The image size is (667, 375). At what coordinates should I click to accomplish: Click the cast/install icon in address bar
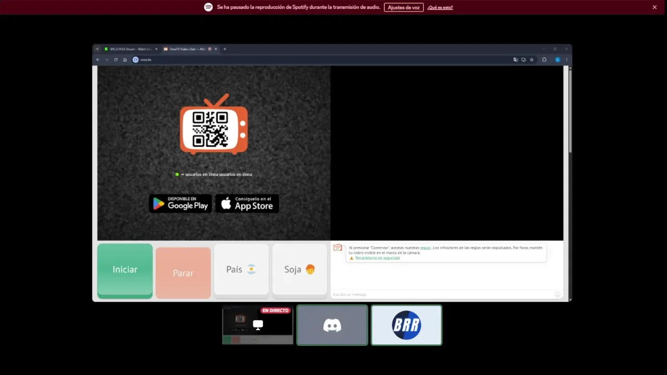click(524, 60)
